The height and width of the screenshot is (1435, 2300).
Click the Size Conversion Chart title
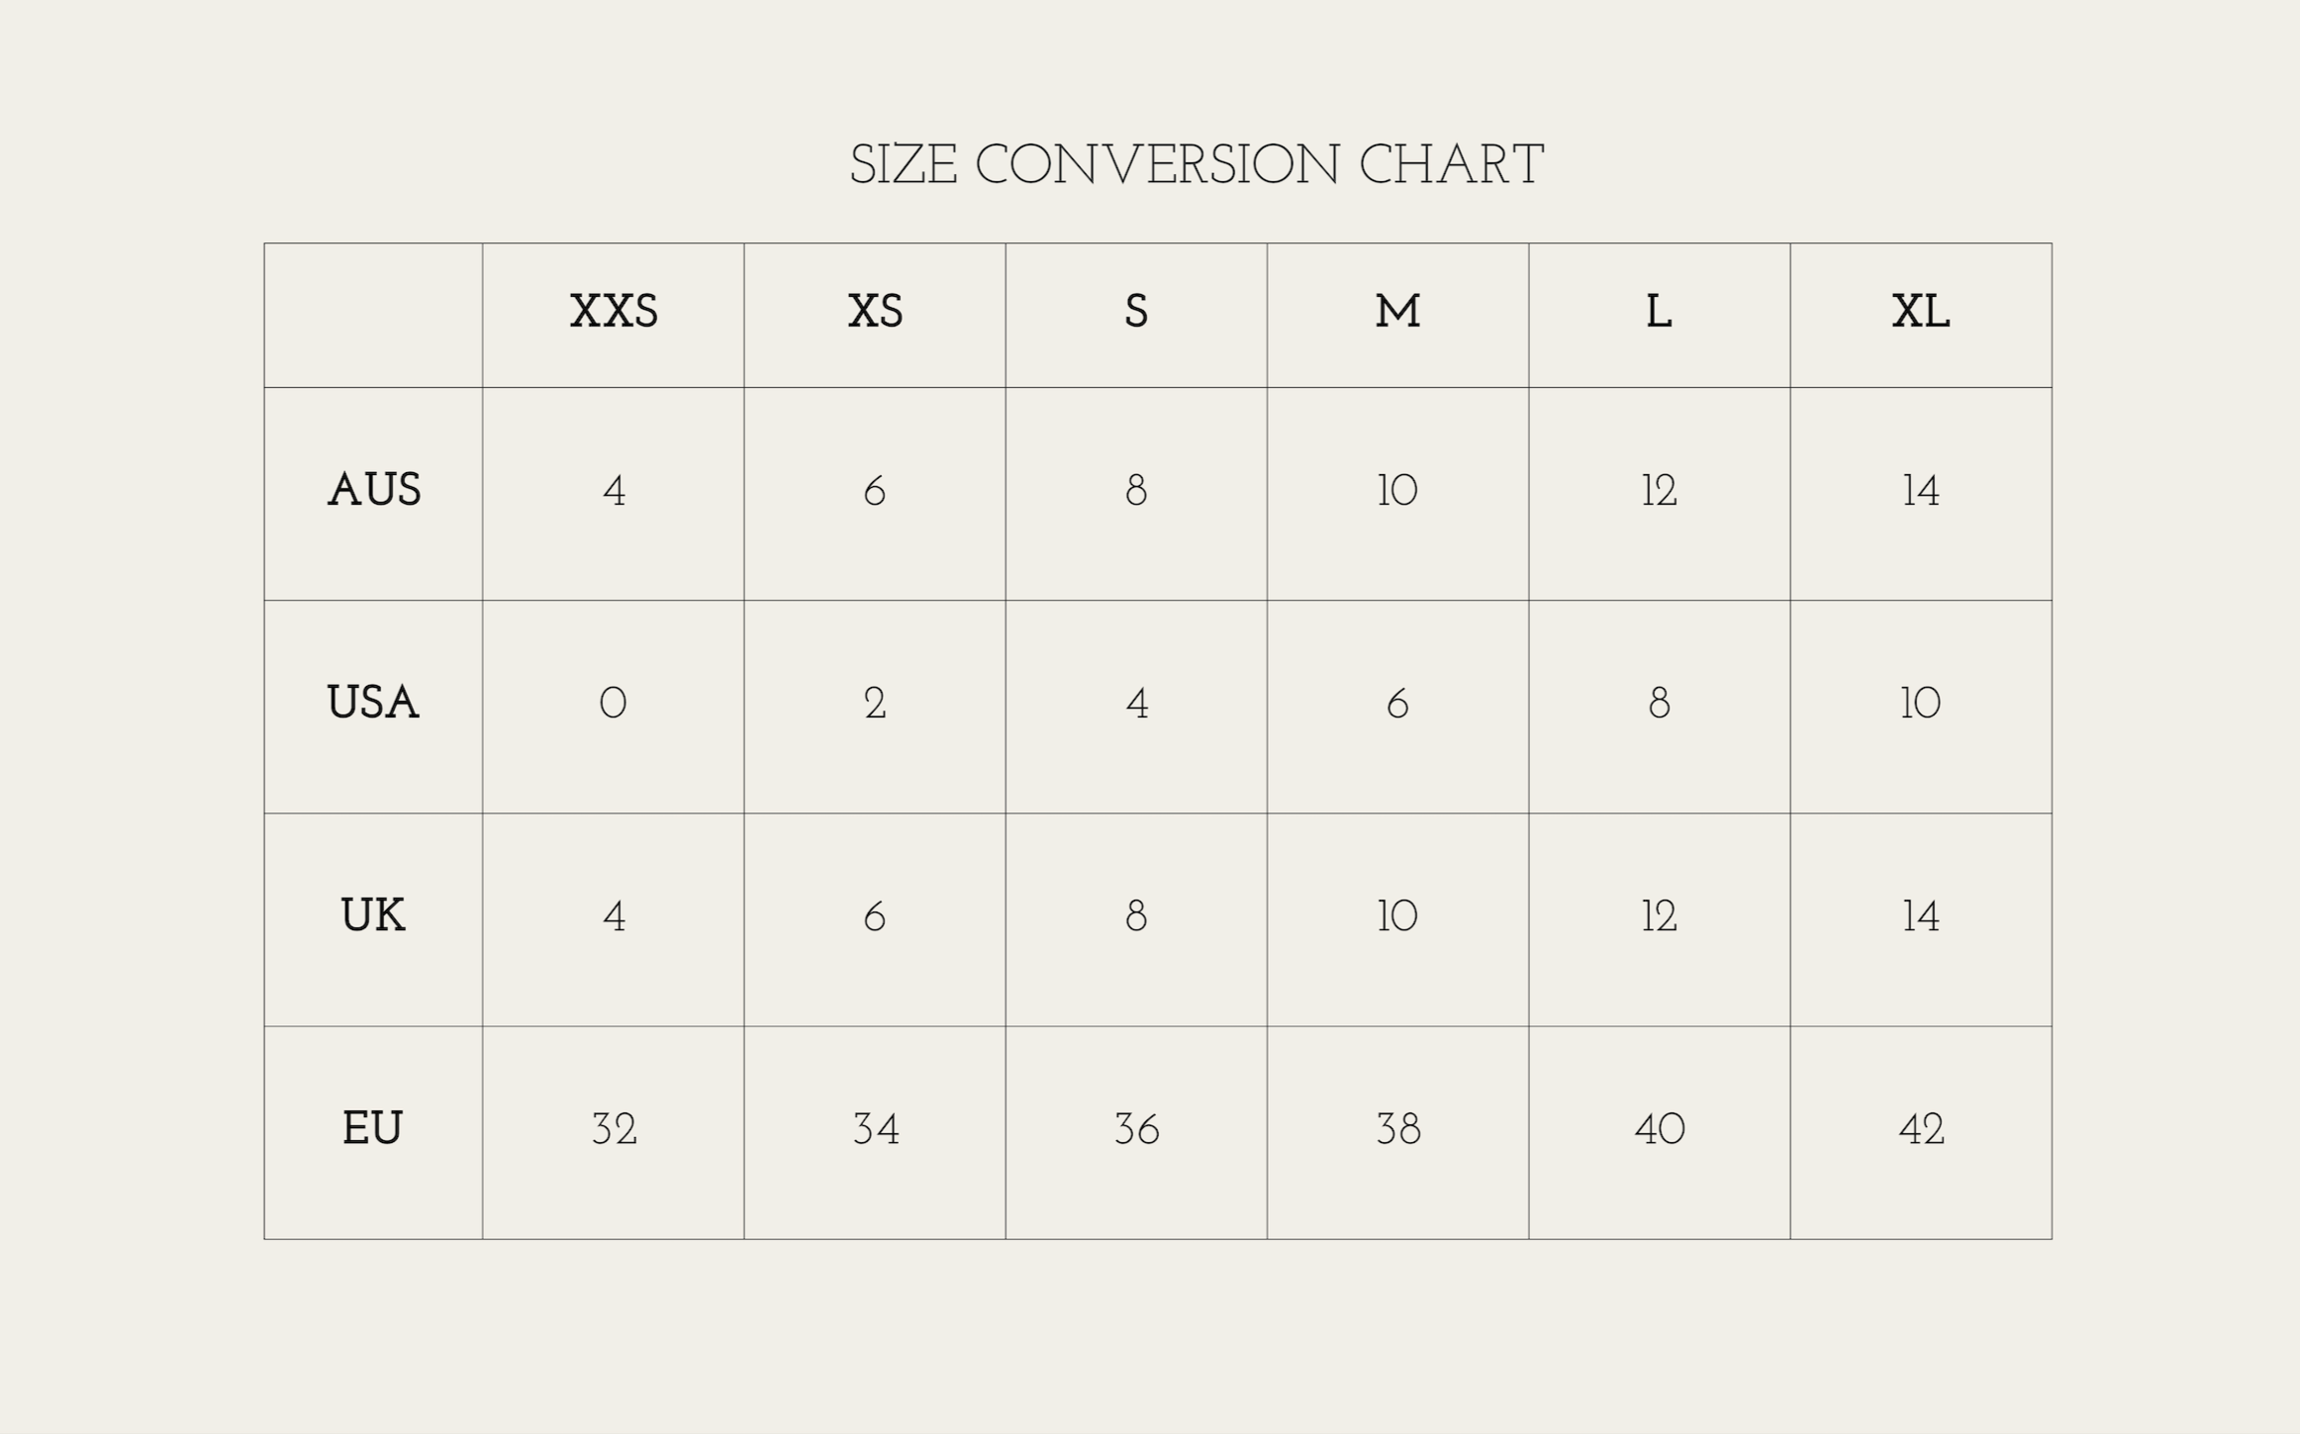1197,165
